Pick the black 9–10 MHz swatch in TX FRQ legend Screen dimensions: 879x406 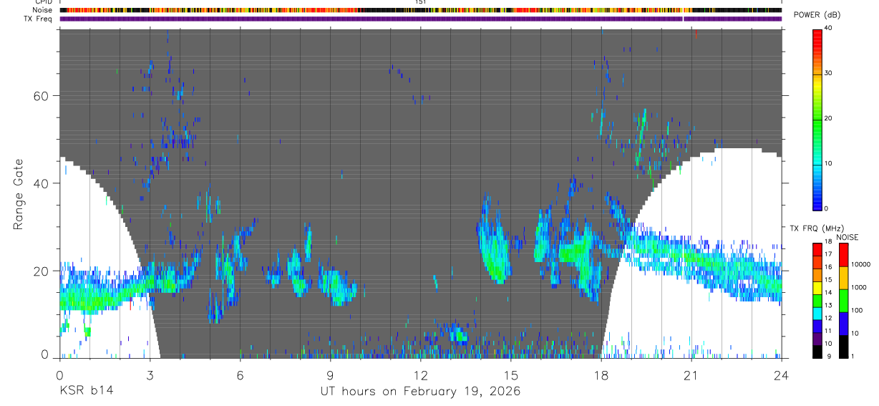[817, 351]
